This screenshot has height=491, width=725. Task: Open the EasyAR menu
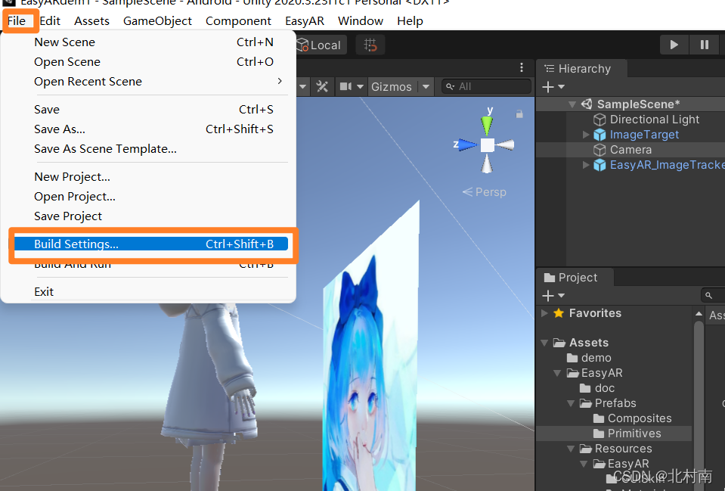click(304, 21)
